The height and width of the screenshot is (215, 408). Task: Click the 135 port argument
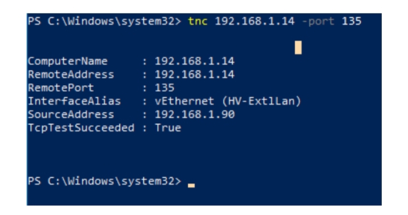(352, 21)
